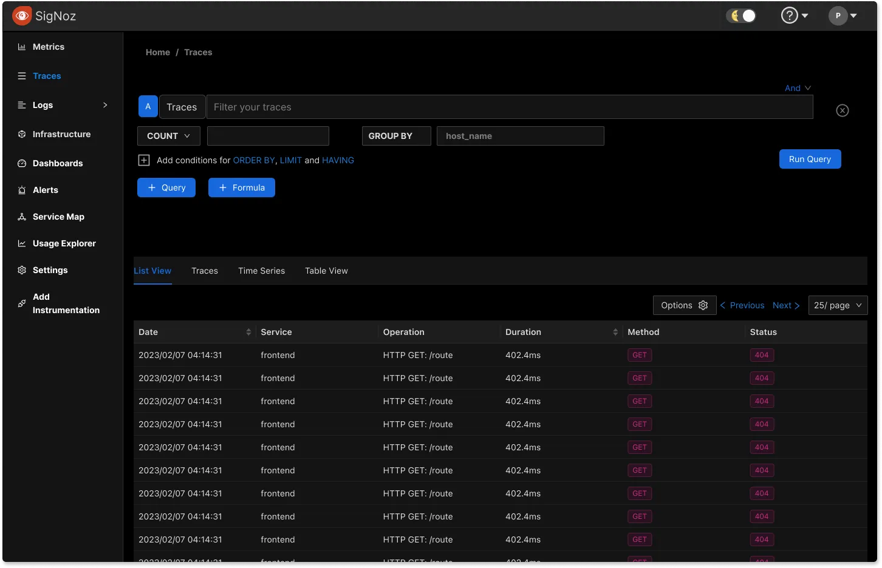
Task: Click the ORDER BY link
Action: pos(254,160)
